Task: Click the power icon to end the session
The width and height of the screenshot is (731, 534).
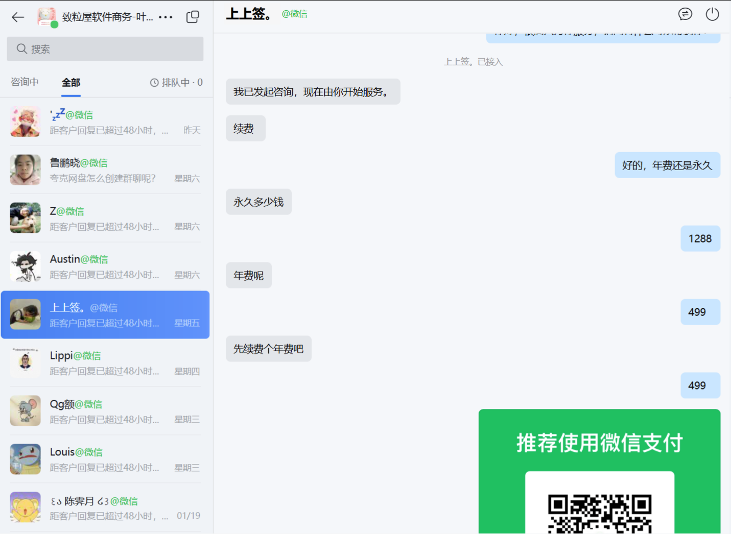Action: (x=712, y=14)
